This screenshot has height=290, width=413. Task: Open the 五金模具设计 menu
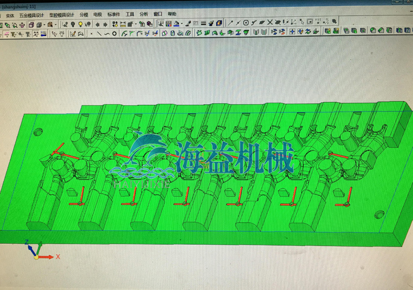[32, 15]
